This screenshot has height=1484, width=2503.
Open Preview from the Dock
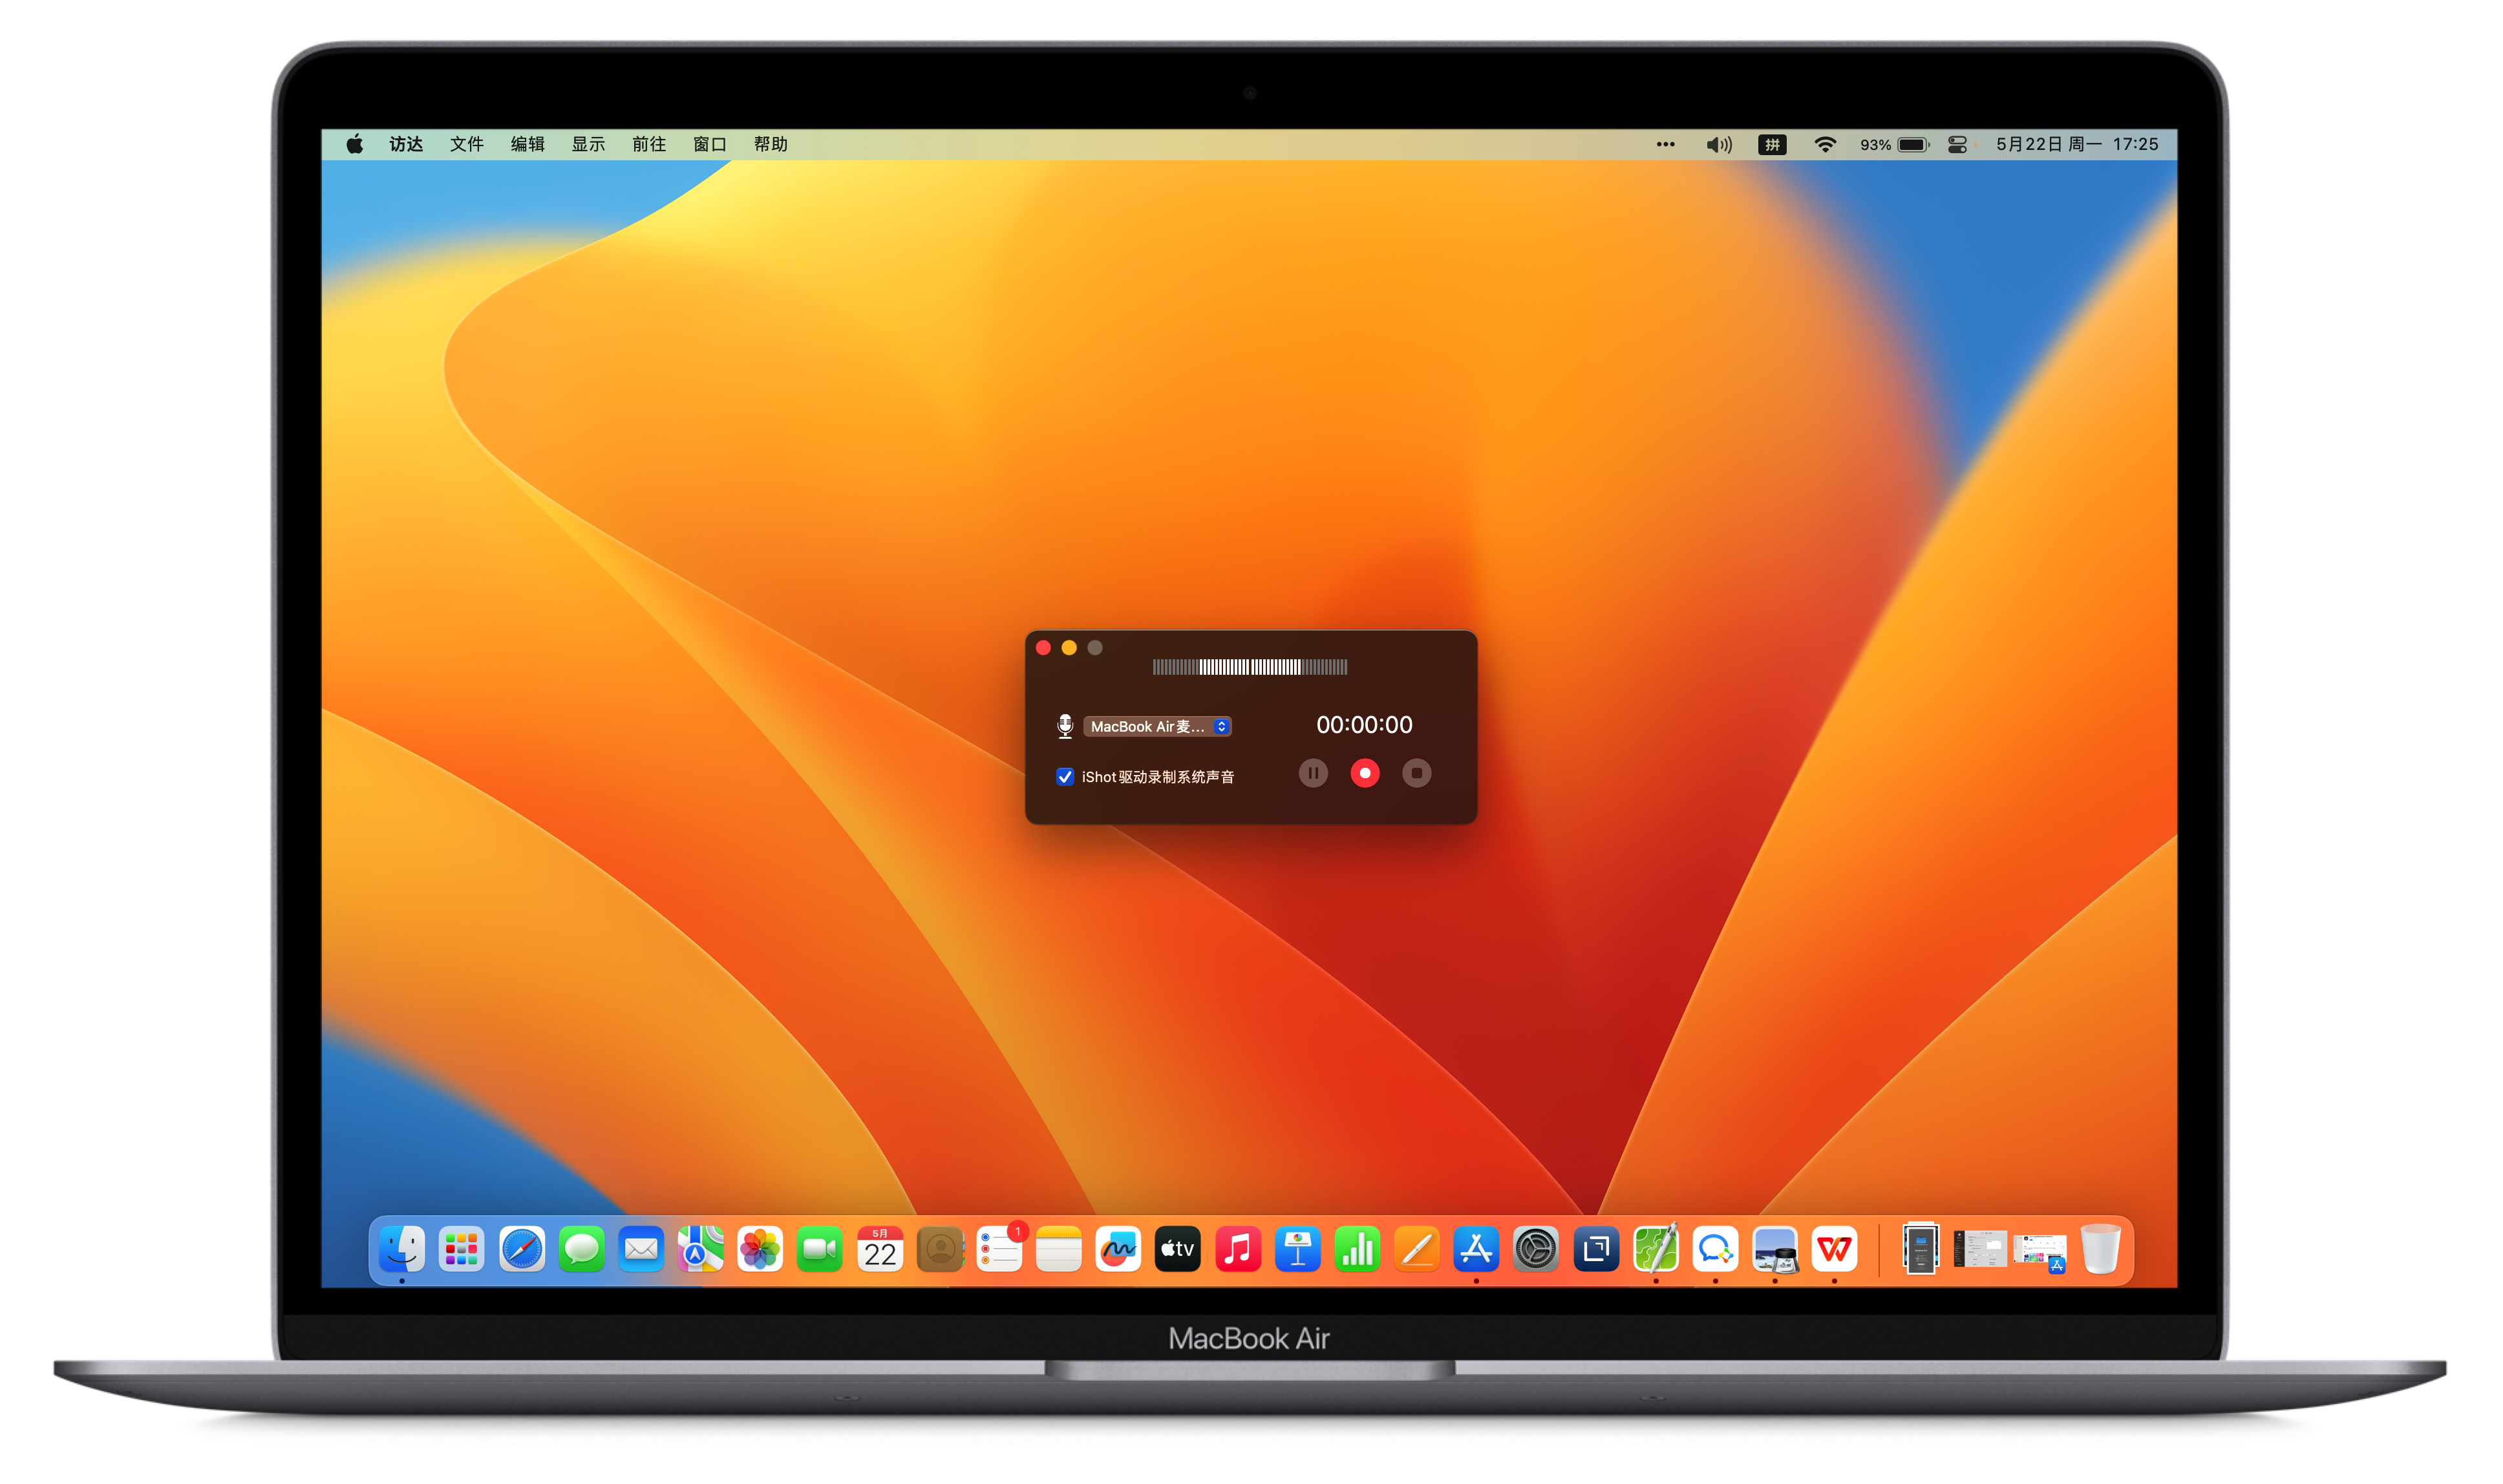pos(1775,1249)
